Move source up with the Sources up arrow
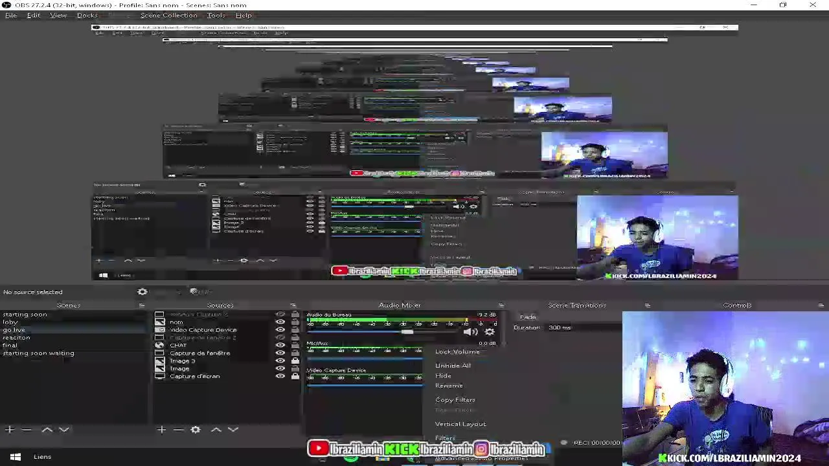Screen dimensions: 829x466 [x=216, y=429]
